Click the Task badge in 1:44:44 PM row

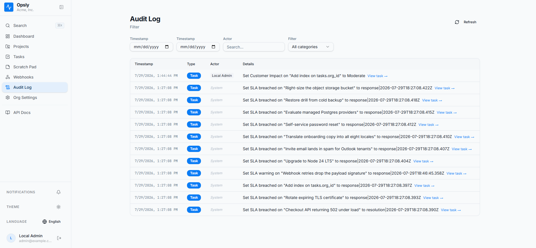[x=194, y=76]
